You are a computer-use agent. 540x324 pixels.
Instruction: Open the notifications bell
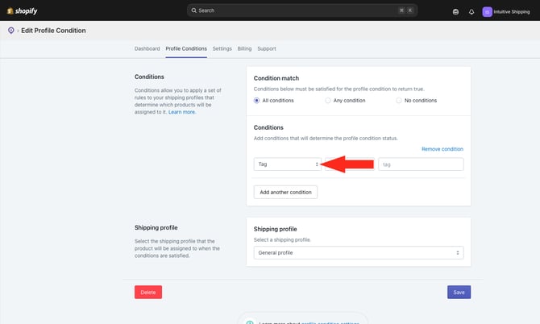[x=471, y=12]
